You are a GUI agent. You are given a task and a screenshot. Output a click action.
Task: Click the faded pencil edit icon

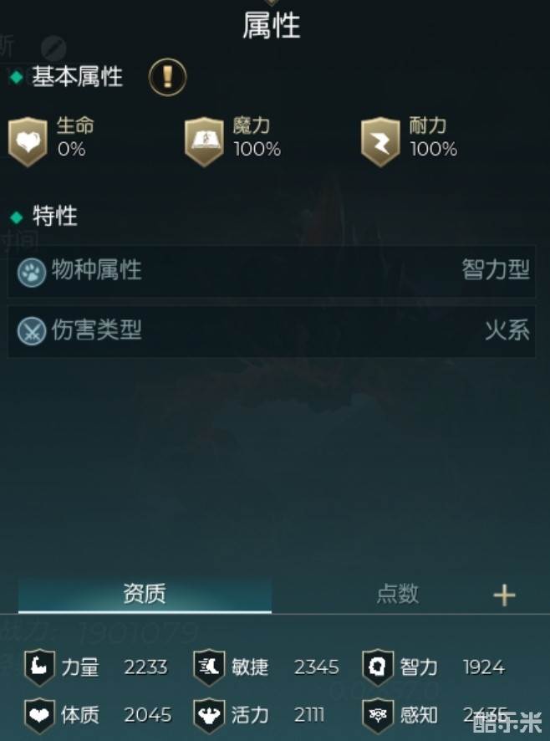coord(53,48)
